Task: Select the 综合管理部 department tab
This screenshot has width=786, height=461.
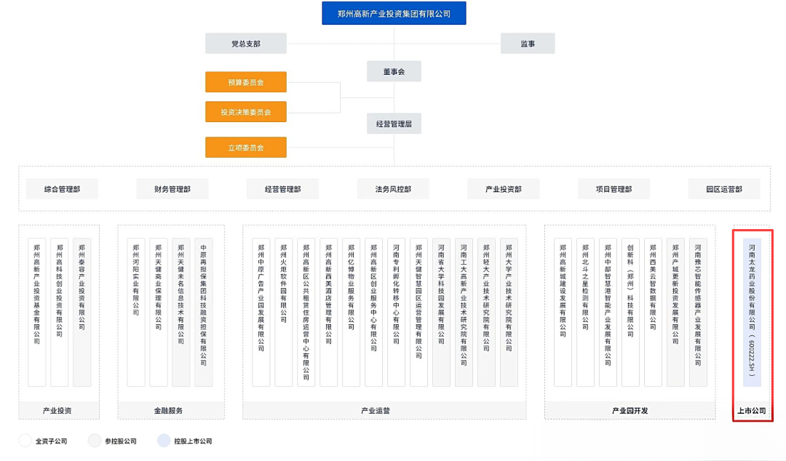Action: tap(62, 189)
